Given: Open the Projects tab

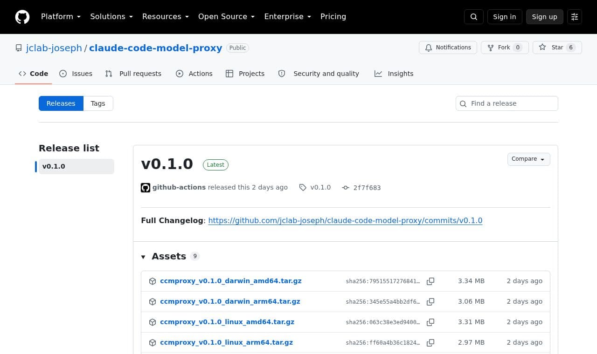Looking at the screenshot, I should tap(245, 74).
